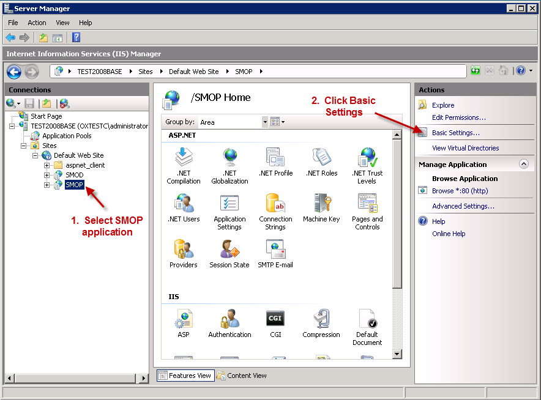Viewport: 541px width, 400px height.
Task: Open the .NET Users feature
Action: pyautogui.click(x=184, y=208)
